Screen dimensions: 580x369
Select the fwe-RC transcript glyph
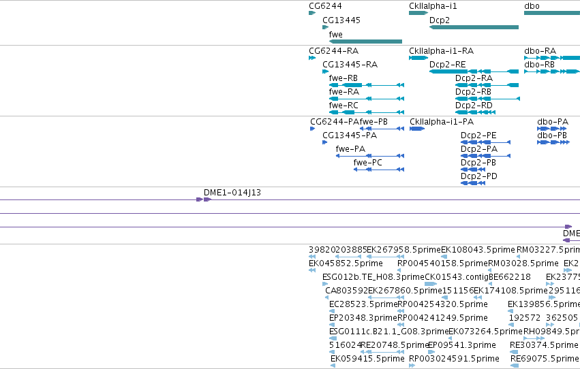click(x=366, y=112)
